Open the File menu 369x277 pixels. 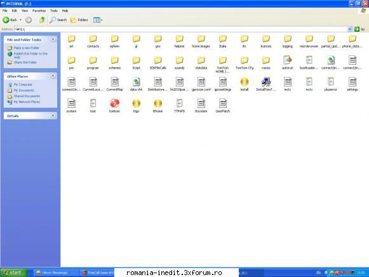[4, 11]
